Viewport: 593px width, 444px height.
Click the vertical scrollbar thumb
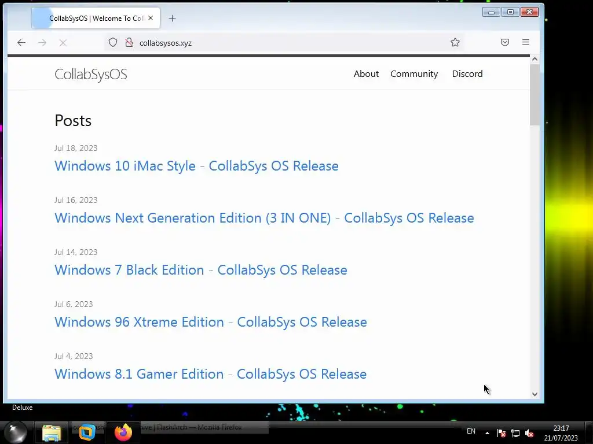pos(535,94)
